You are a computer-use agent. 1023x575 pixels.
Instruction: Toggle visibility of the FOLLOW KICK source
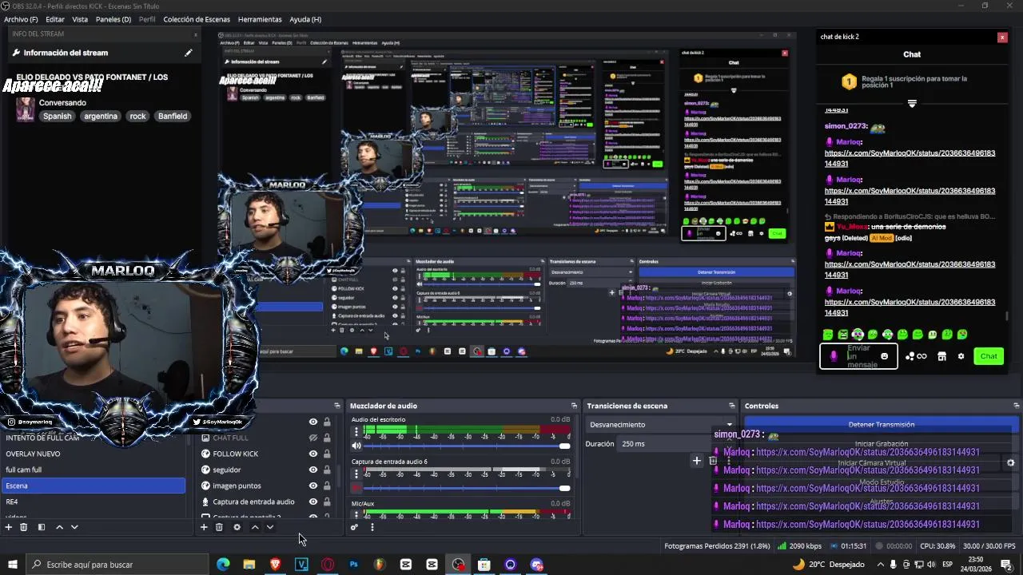pos(313,454)
